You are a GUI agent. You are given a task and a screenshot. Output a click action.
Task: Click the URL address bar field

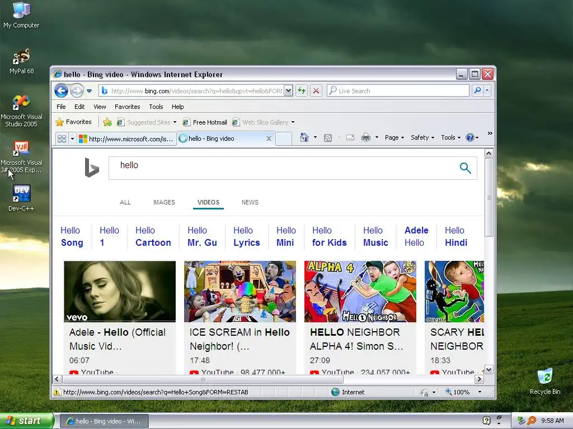(x=195, y=90)
